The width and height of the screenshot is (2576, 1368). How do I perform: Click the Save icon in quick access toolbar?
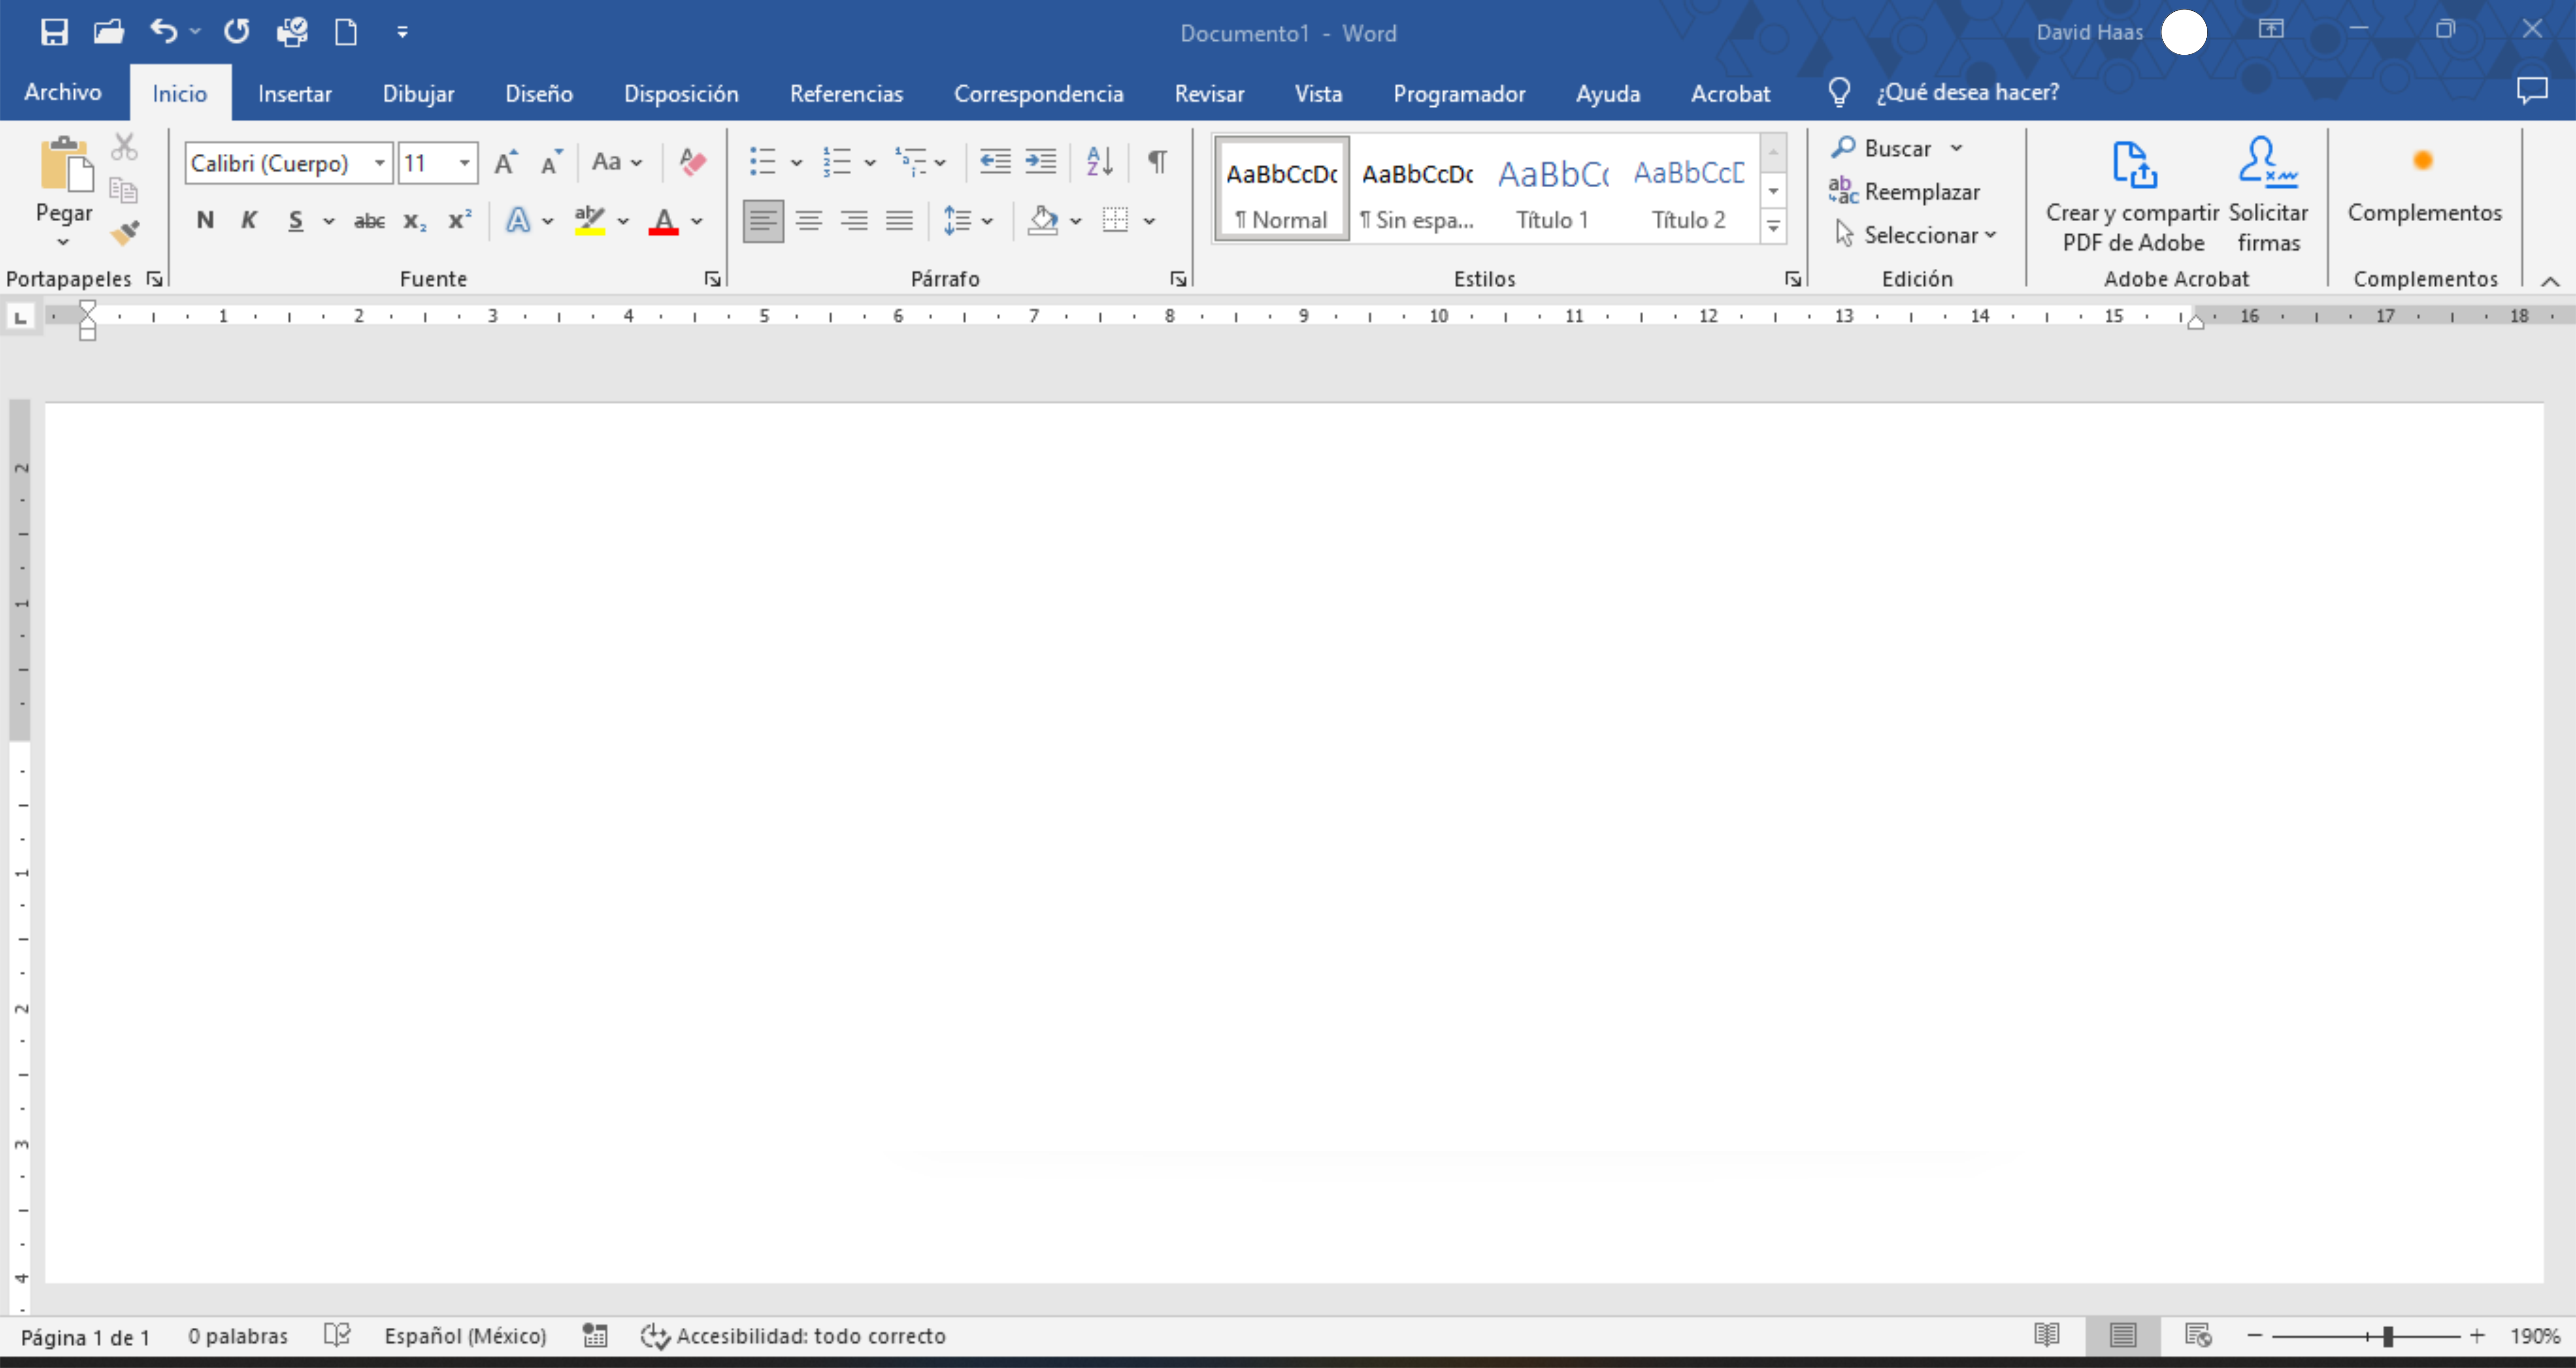[x=54, y=32]
